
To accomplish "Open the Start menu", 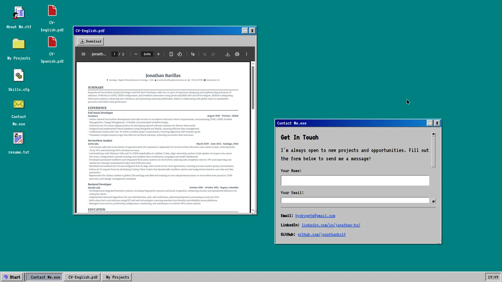I will pos(12,277).
